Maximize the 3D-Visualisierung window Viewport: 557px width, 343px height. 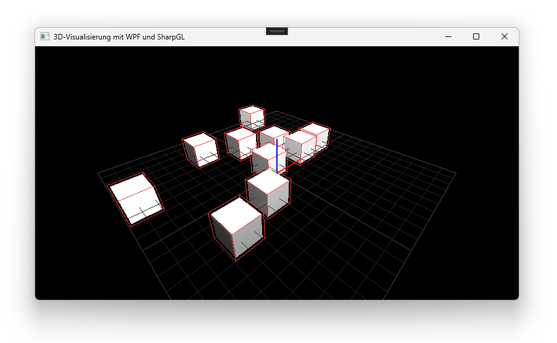(476, 36)
